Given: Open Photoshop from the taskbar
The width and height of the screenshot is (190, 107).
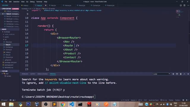Looking at the screenshot, I should pyautogui.click(x=28, y=104).
